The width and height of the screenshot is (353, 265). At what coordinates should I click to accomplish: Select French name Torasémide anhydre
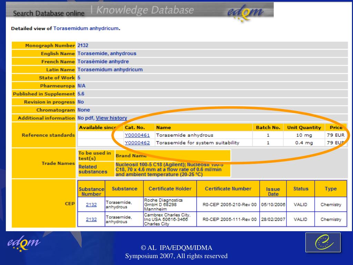click(103, 61)
